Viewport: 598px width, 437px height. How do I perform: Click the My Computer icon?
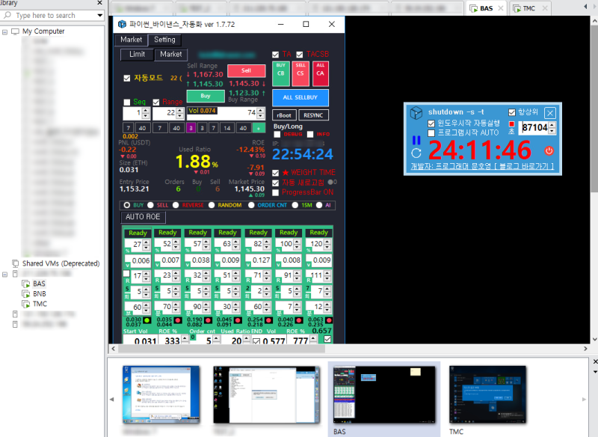coord(15,31)
